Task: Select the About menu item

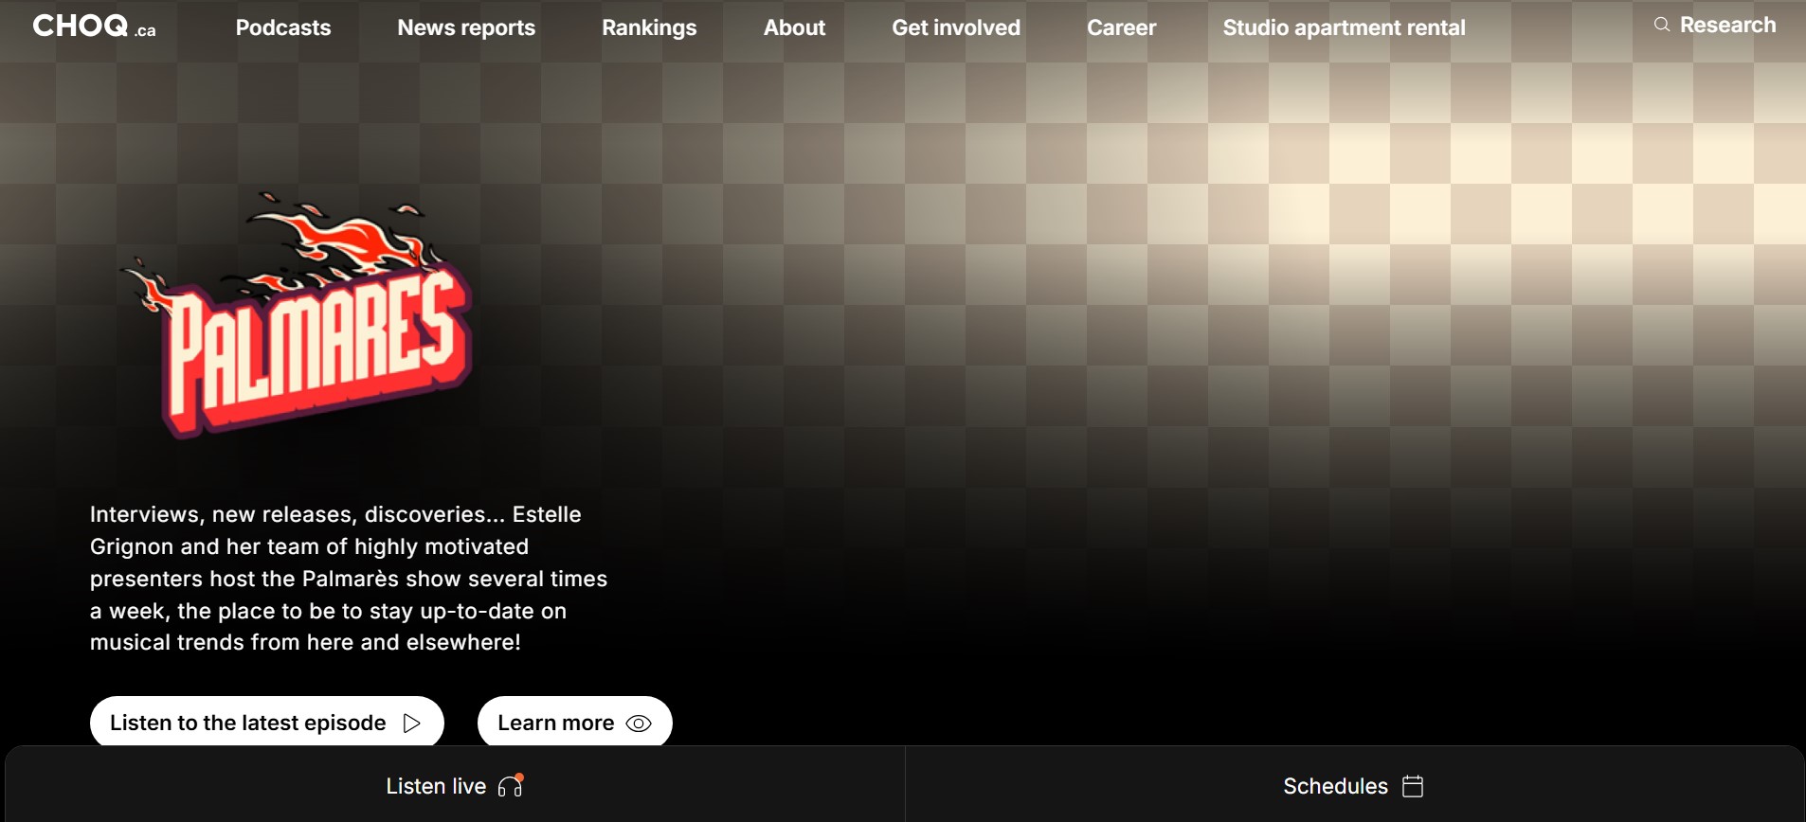Action: coord(795,27)
